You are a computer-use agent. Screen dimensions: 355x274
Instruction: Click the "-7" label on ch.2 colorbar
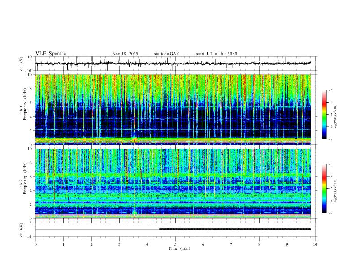[x=330, y=213]
